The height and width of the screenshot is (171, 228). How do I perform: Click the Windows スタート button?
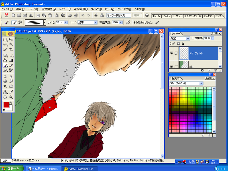tap(12, 168)
